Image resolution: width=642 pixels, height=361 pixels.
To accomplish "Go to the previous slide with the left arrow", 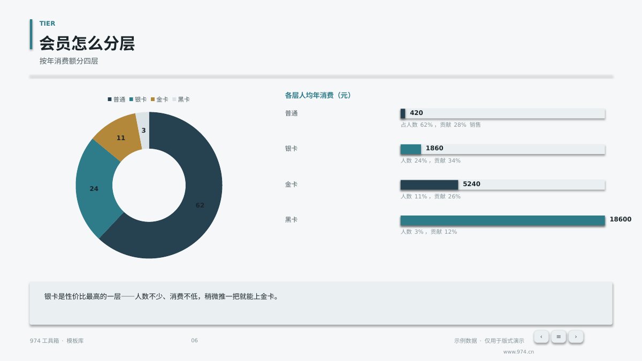I will (541, 336).
